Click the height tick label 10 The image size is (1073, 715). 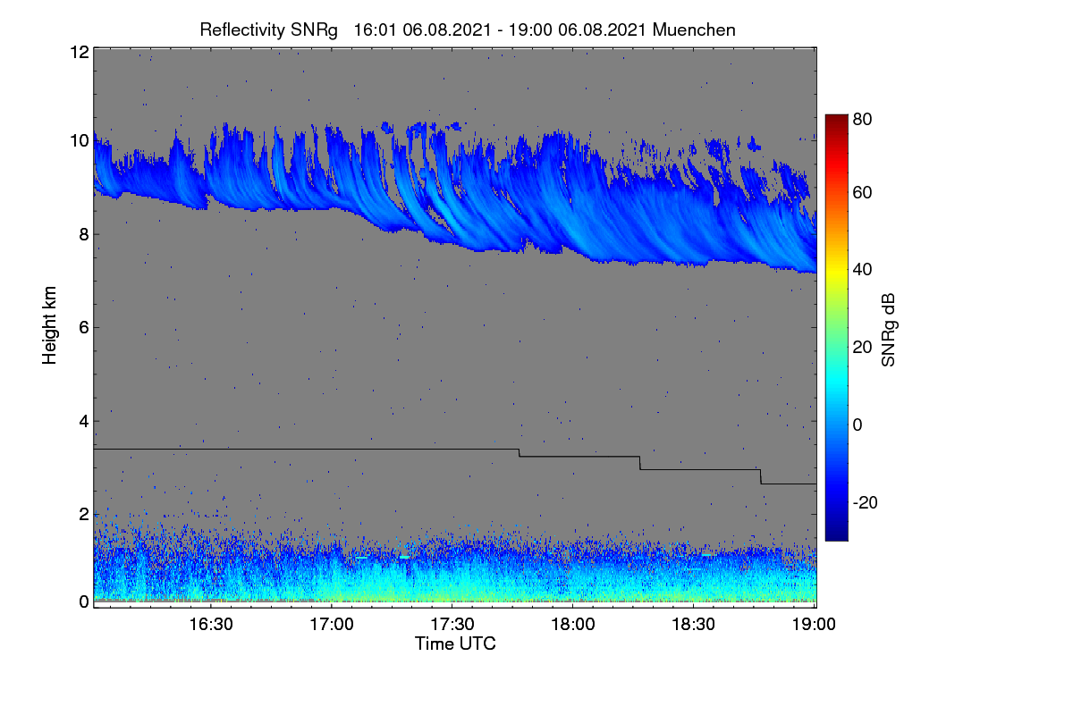click(79, 140)
